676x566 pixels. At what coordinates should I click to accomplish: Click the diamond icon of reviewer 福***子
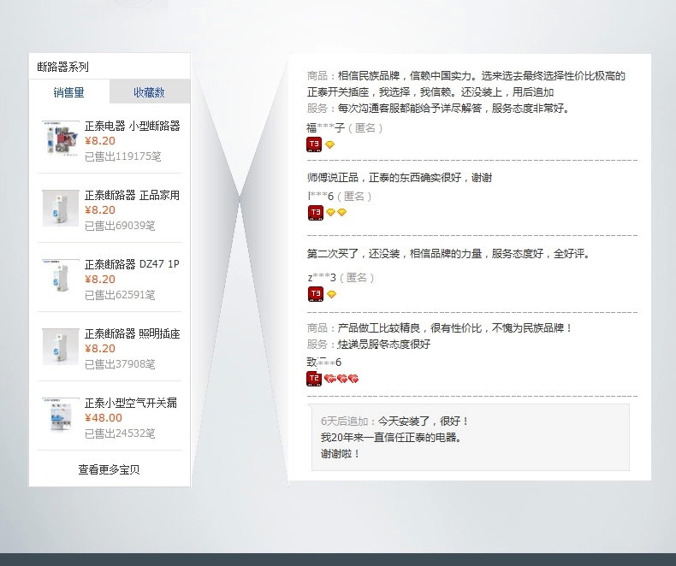tap(329, 144)
